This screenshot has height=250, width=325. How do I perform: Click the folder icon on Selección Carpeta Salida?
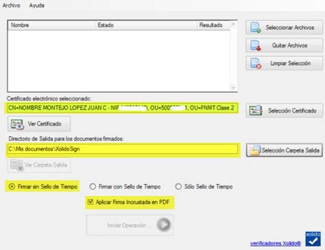coord(255,150)
